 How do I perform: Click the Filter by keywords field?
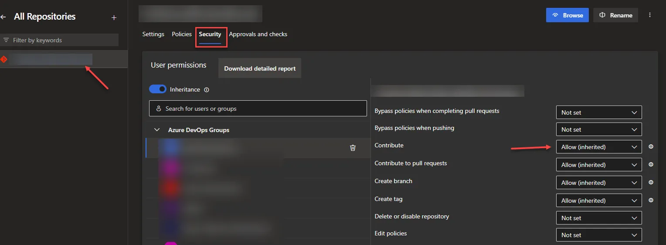click(59, 40)
